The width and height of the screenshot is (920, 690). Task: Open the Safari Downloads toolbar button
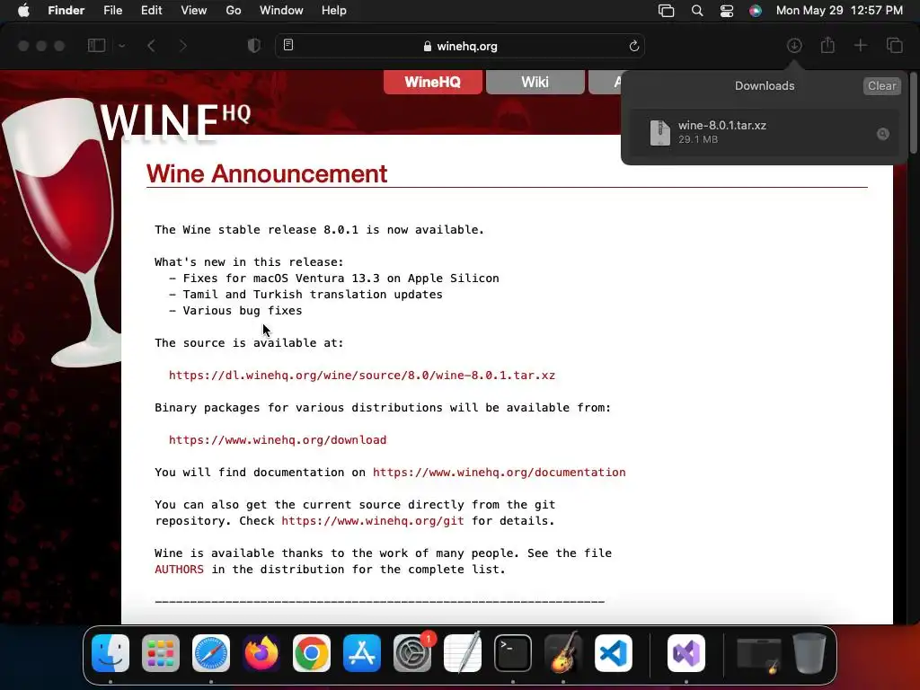click(x=794, y=46)
